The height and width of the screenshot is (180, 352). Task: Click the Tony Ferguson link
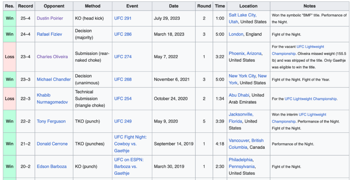[51, 121]
